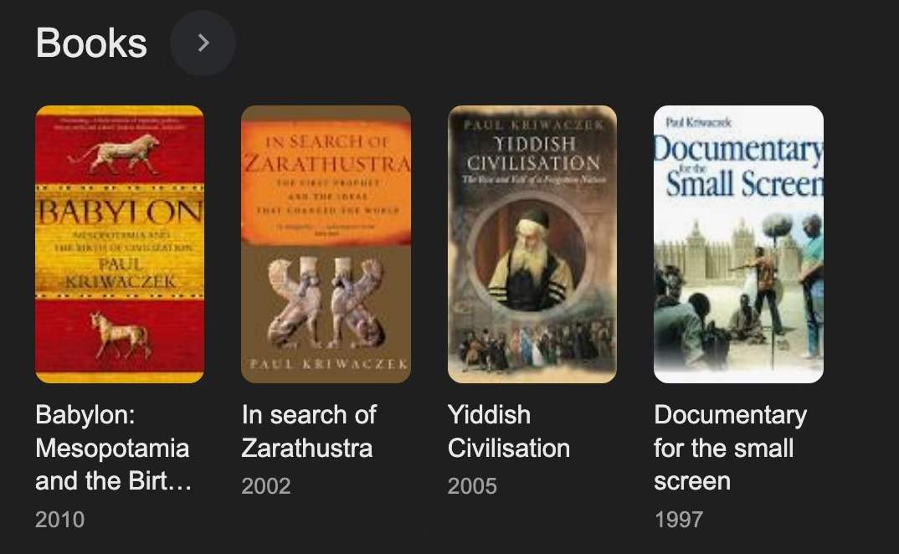This screenshot has height=554, width=899.
Task: Open the In Search of Zarathustra cover
Action: pyautogui.click(x=326, y=244)
